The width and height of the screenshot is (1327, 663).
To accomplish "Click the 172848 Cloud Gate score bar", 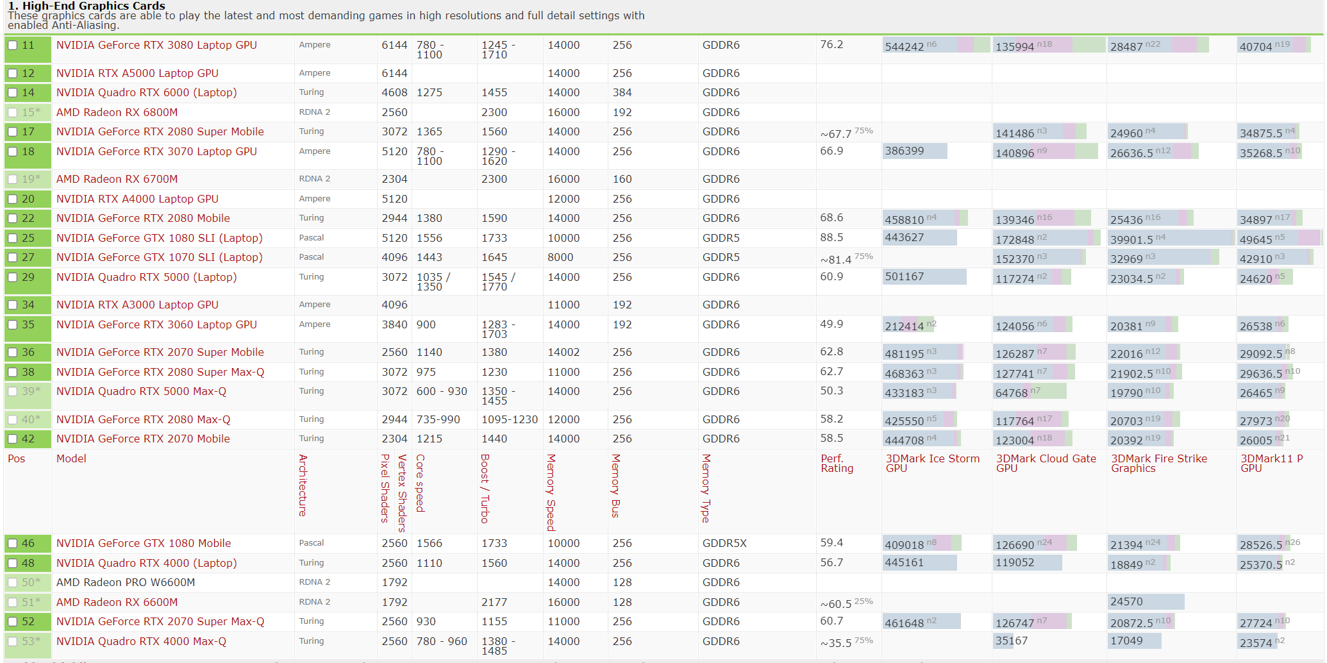I will (x=1046, y=239).
